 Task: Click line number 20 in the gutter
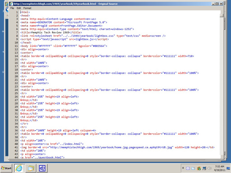(x=16, y=76)
